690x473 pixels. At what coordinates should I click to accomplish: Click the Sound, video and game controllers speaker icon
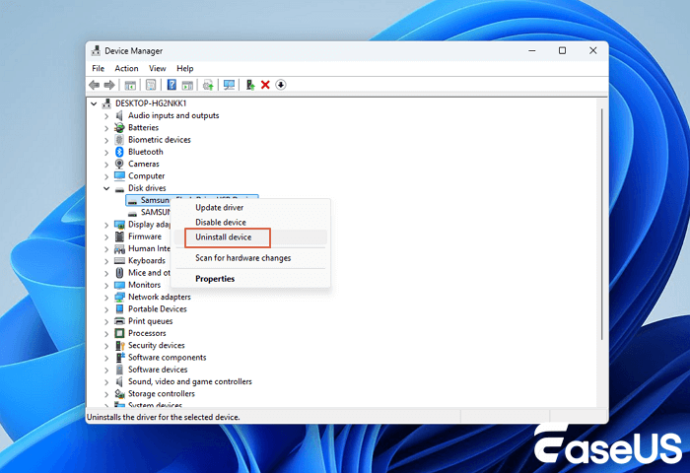pyautogui.click(x=119, y=381)
